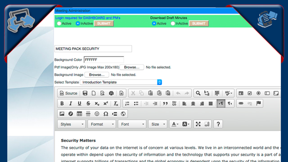Screen dimensions: 288x162
Task: Click Paste as plain text icon
Action: (159, 93)
